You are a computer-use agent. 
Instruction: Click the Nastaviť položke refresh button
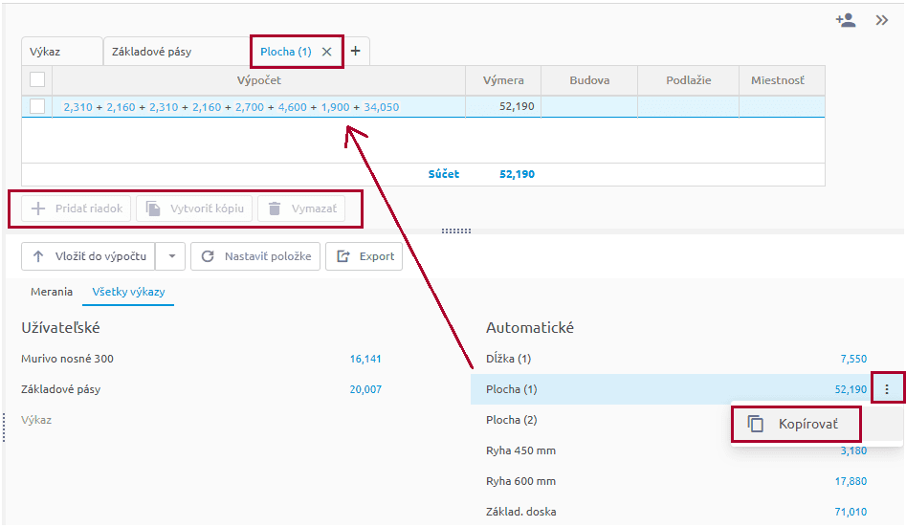pos(255,256)
